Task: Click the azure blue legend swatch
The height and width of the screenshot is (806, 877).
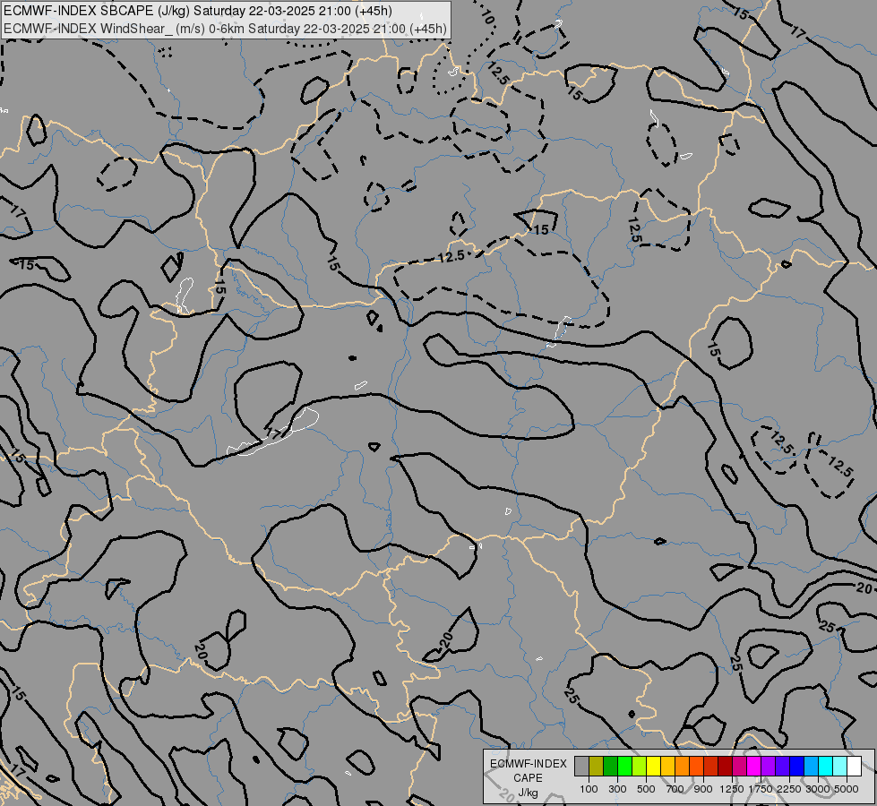Action: [812, 767]
